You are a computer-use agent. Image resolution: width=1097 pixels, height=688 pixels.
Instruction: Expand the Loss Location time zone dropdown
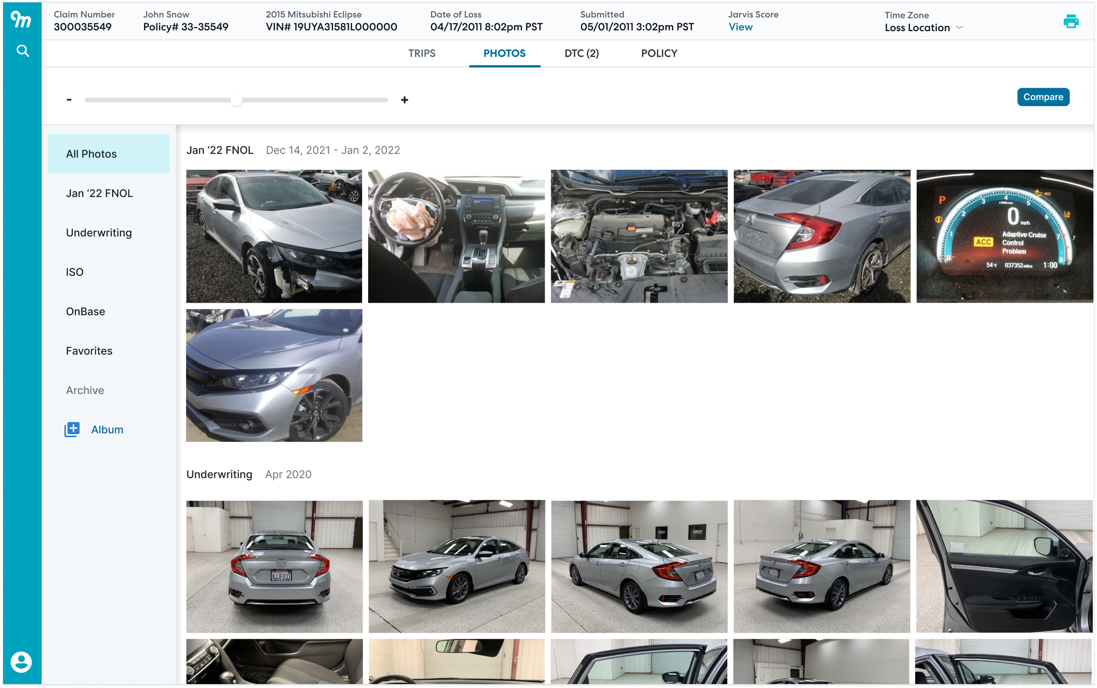pyautogui.click(x=959, y=28)
